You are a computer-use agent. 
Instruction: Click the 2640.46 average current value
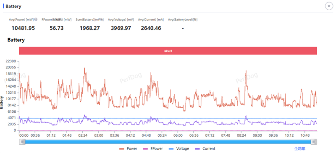151,28
